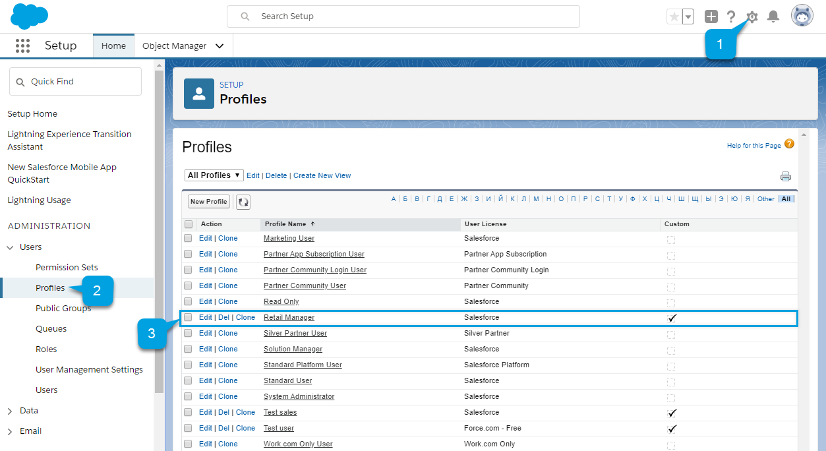Screen dimensions: 826x451
Task: Open the System Administrator profile link
Action: 299,396
